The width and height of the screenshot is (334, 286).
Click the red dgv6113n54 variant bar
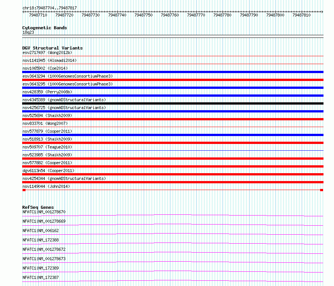173,174
